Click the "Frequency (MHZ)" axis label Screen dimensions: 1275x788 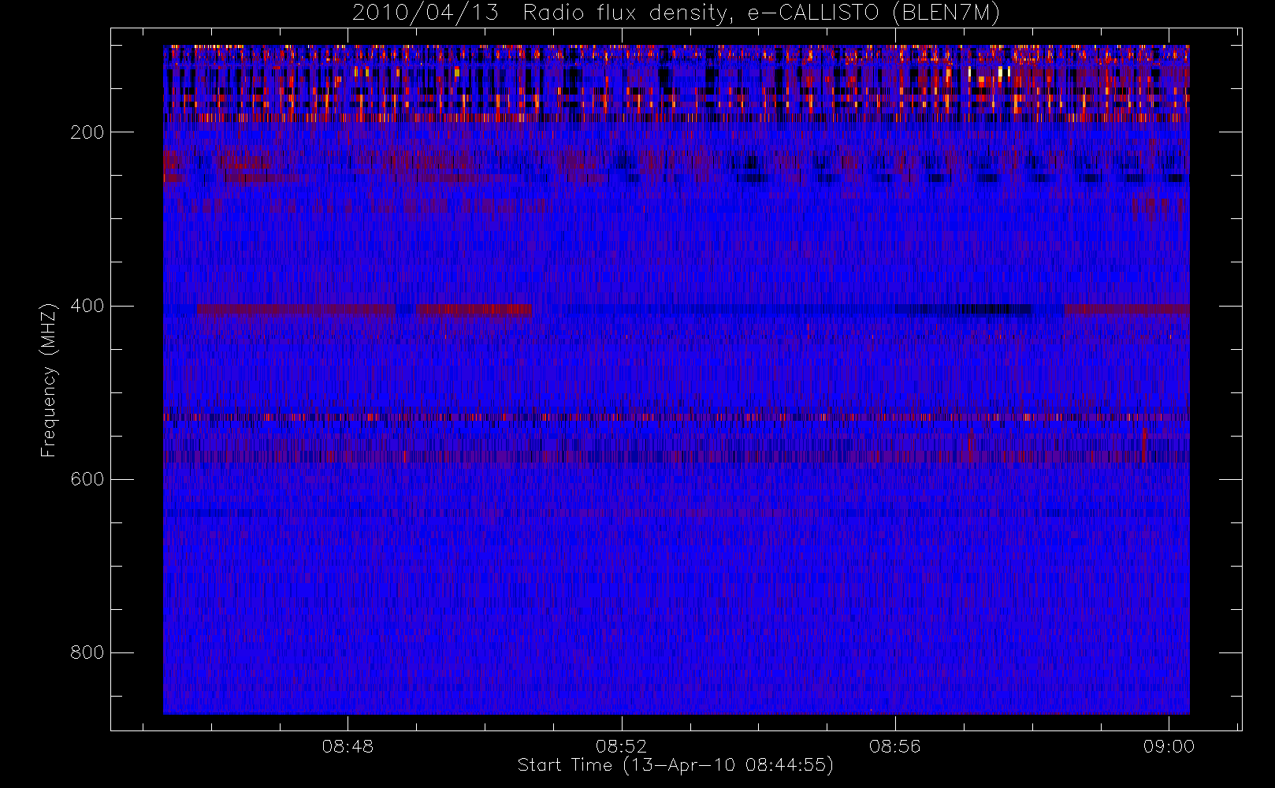(49, 380)
